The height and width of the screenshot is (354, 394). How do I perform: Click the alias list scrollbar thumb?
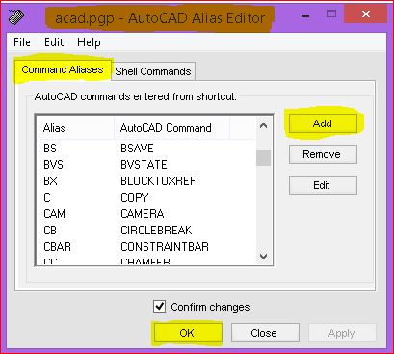pos(263,157)
